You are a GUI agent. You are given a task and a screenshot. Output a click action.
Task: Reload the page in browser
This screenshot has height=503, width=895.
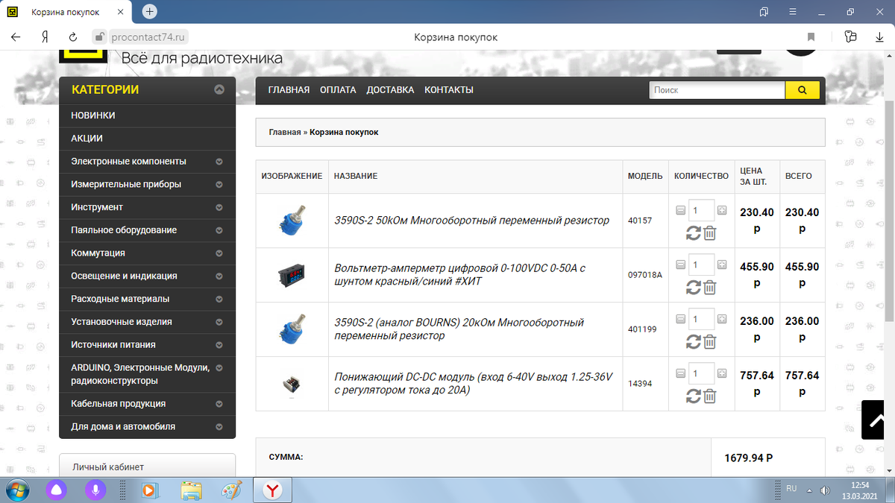73,37
